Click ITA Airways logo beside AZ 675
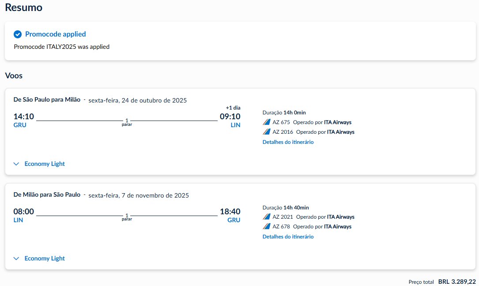The height and width of the screenshot is (286, 479). tap(267, 122)
